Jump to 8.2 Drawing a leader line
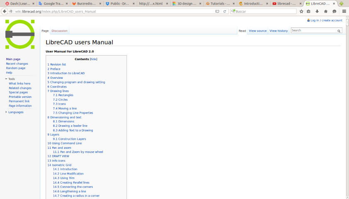The width and height of the screenshot is (349, 199). (70, 126)
